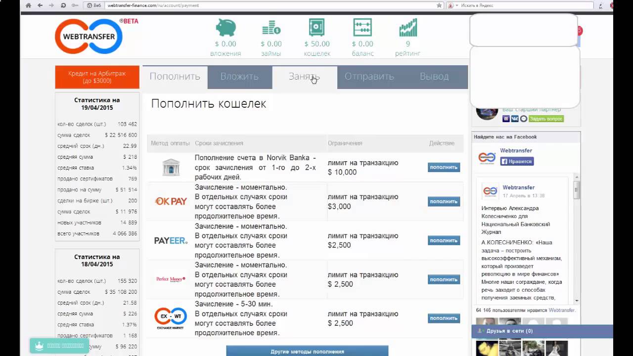Click the browser forward arrow
Image resolution: width=633 pixels, height=356 pixels.
[51, 5]
